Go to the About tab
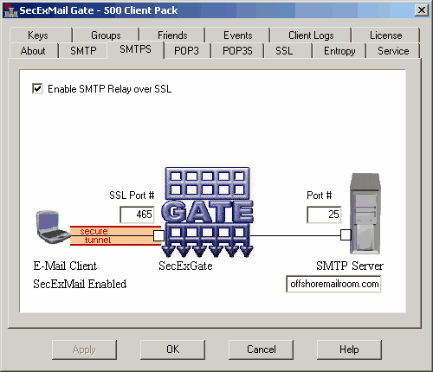Image resolution: width=433 pixels, height=372 pixels. (33, 51)
